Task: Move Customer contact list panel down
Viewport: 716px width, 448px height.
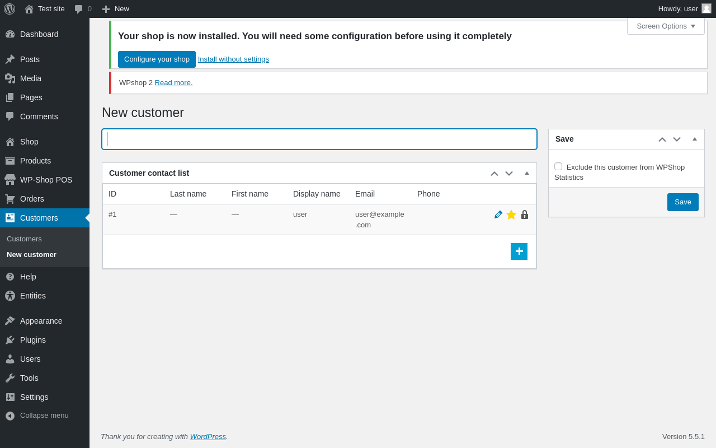Action: coord(509,174)
